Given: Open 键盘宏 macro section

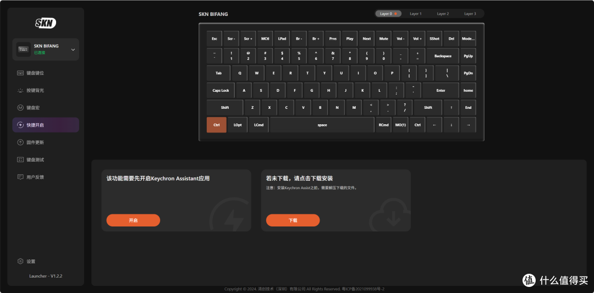Looking at the screenshot, I should (46, 108).
